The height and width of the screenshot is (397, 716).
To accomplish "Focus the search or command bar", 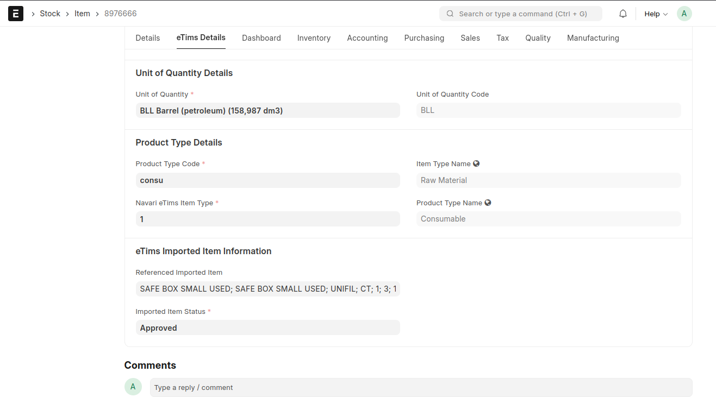I will click(x=521, y=14).
